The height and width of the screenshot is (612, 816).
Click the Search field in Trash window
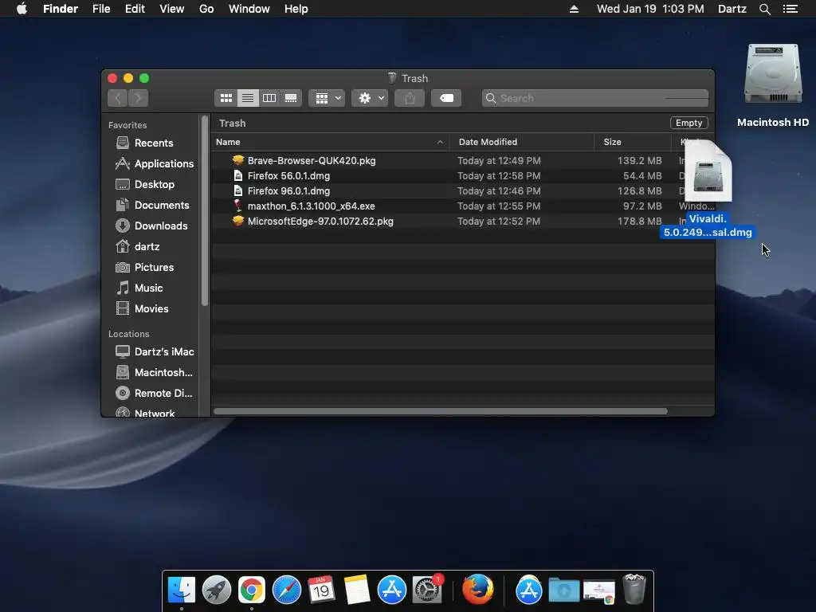pyautogui.click(x=595, y=98)
